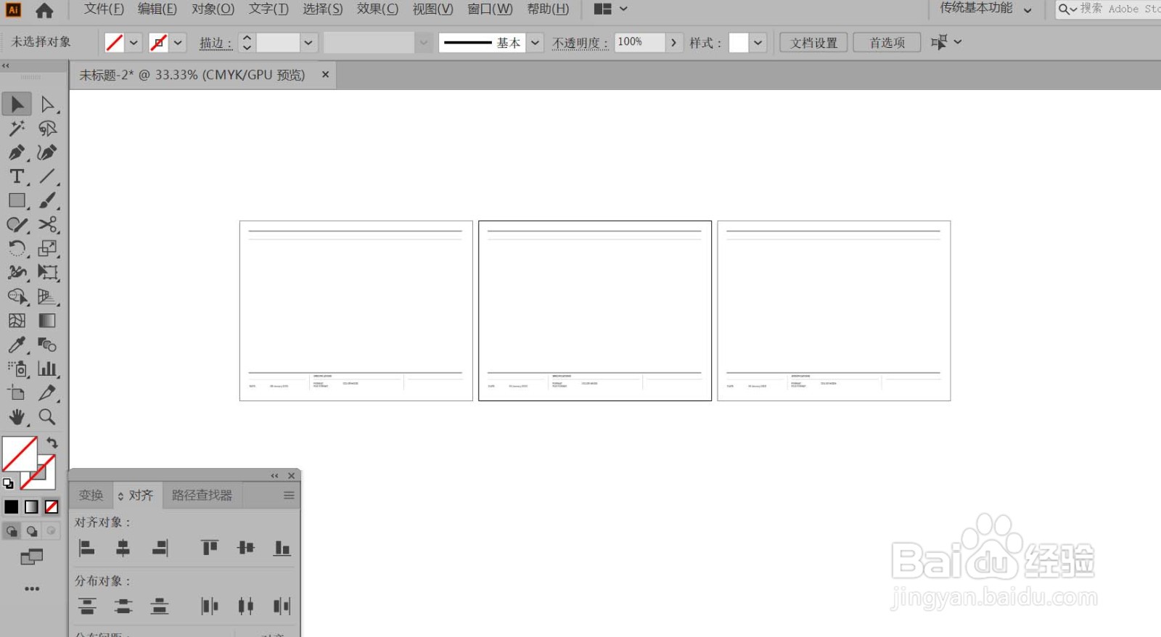This screenshot has width=1161, height=637.
Task: Select the Pen tool
Action: click(17, 152)
